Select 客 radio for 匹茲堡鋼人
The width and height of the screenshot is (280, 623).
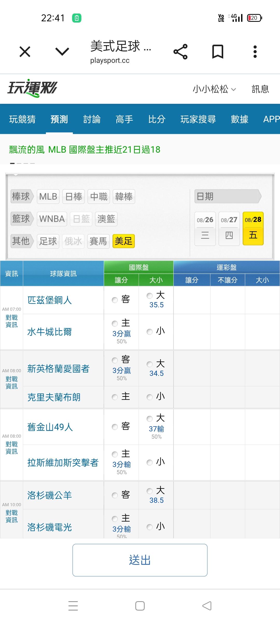[115, 300]
